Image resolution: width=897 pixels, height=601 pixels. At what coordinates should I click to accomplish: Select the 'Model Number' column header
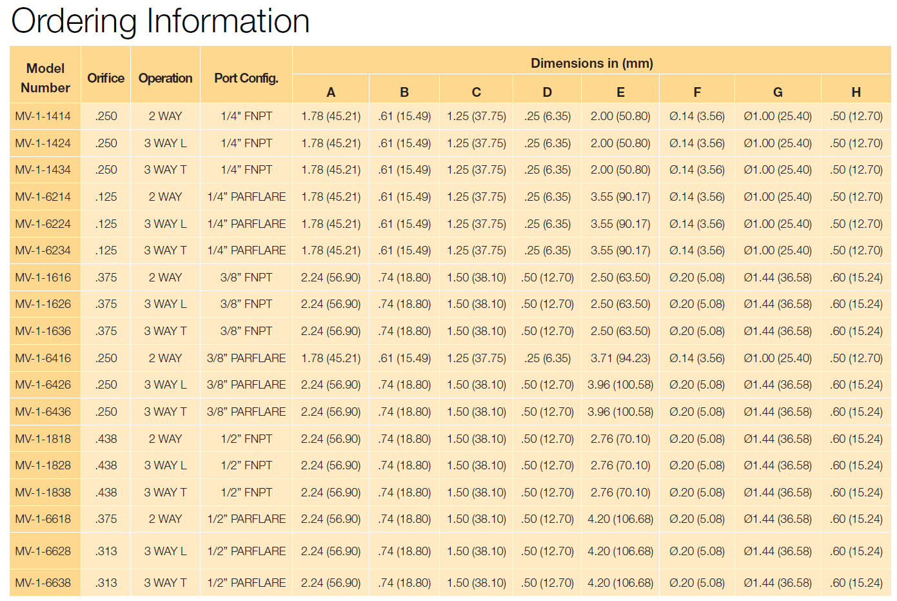click(45, 78)
